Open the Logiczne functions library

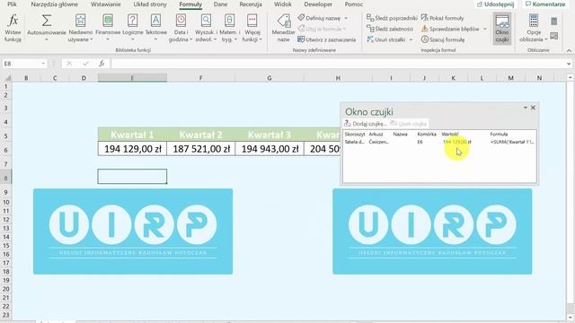click(133, 28)
